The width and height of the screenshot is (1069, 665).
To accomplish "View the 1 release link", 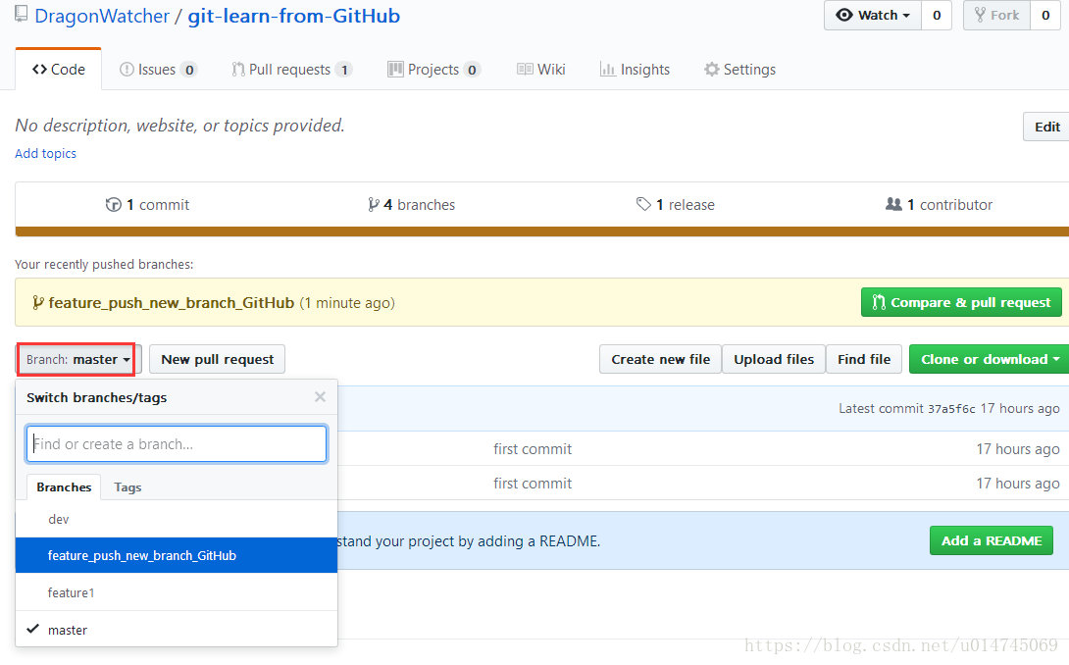I will 676,205.
